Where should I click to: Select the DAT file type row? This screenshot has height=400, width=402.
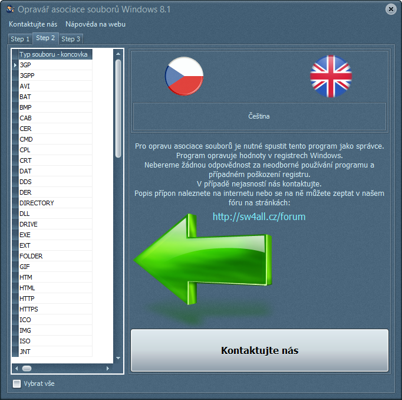click(x=55, y=171)
